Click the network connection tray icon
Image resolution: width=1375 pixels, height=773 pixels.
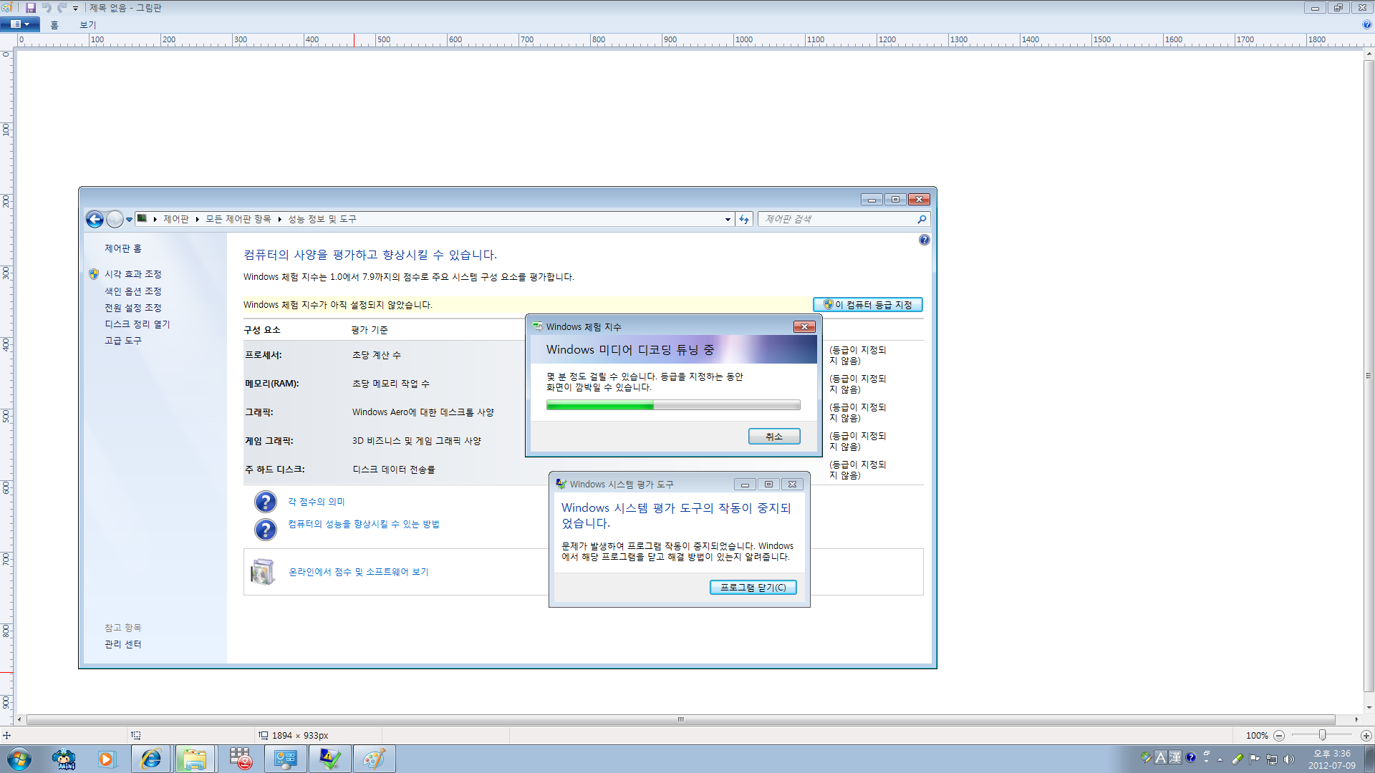point(1272,759)
